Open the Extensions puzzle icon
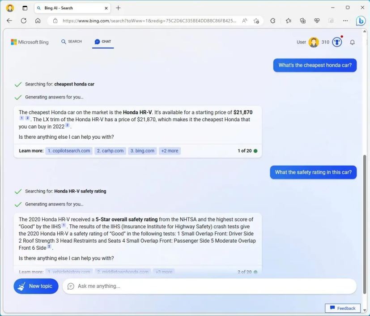The height and width of the screenshot is (316, 370). [273, 21]
